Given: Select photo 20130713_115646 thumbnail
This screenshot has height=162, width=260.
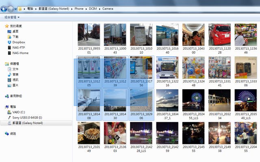Looking at the screenshot, I should tap(246, 35).
